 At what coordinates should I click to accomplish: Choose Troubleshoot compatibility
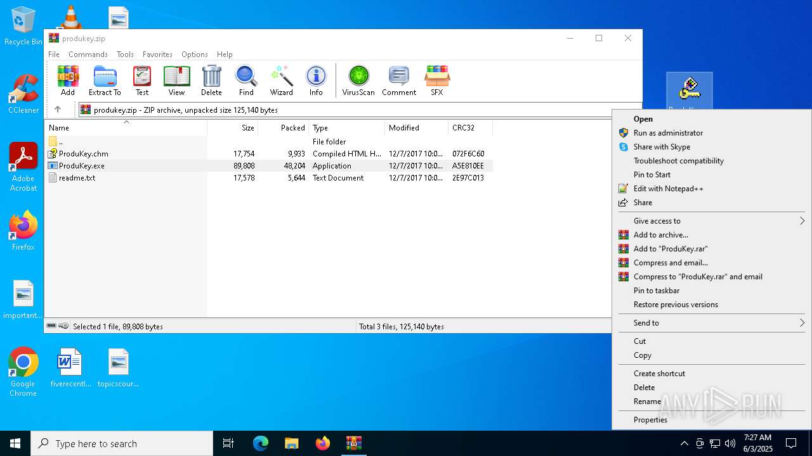711,161
